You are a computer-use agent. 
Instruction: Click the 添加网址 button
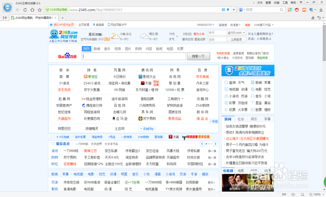pos(147,129)
